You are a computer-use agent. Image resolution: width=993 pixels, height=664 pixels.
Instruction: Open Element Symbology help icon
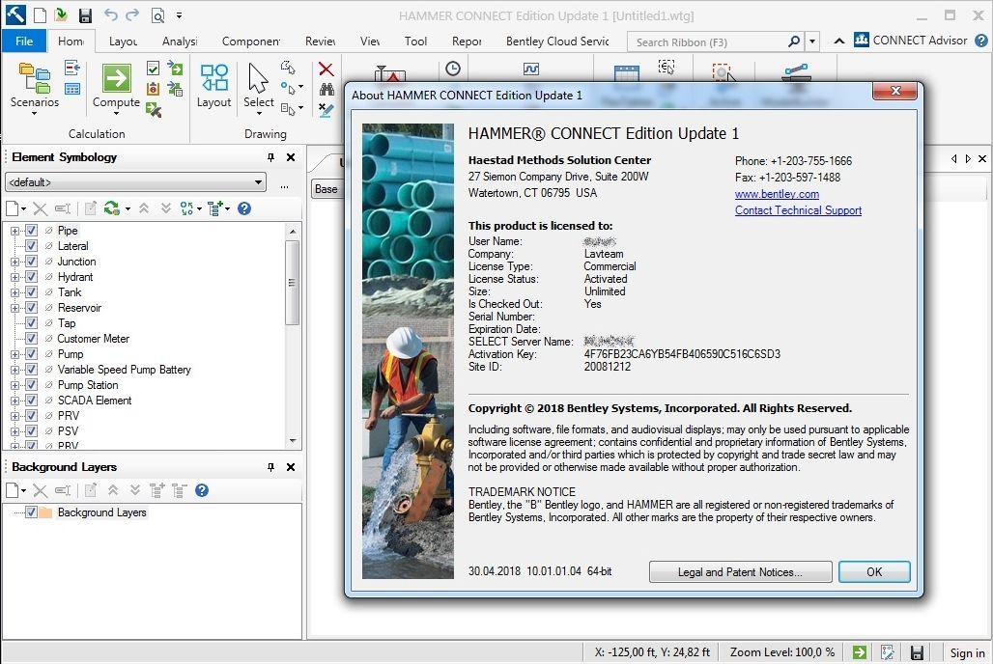(x=244, y=208)
